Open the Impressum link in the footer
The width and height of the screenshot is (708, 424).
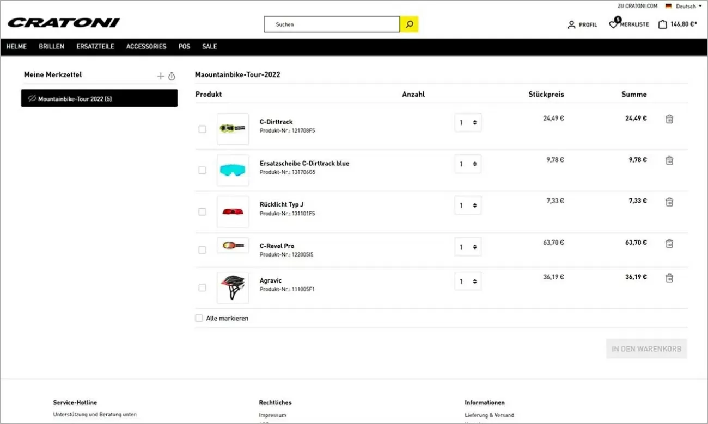272,415
